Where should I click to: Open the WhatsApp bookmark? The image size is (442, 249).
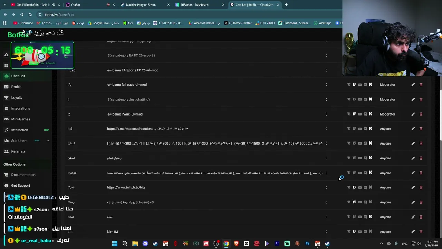coord(323,23)
